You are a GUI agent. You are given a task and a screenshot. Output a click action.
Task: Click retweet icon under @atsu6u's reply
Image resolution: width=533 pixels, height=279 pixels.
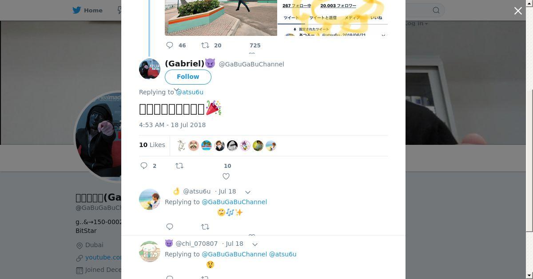[205, 227]
